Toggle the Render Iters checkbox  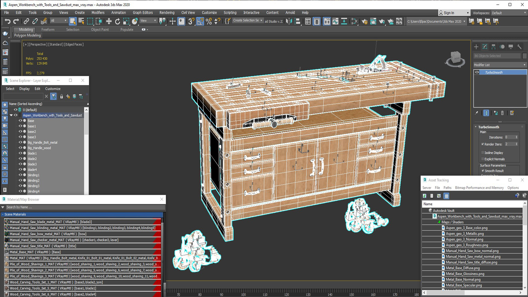(483, 144)
